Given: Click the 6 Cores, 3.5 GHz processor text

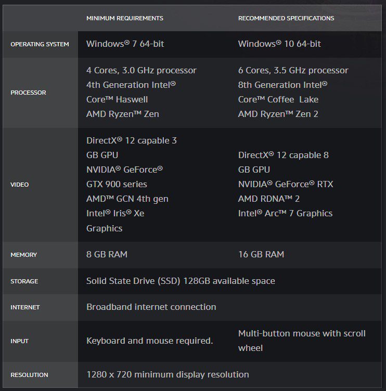Looking at the screenshot, I should point(293,70).
